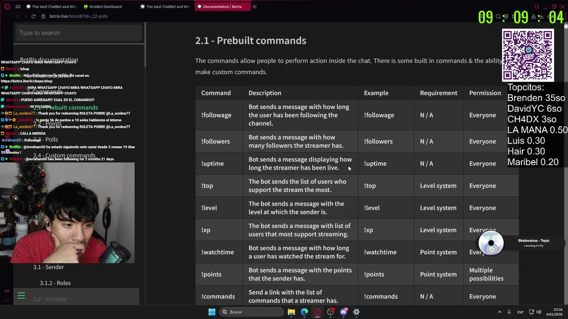Click the Description column header
This screenshot has width=568, height=319.
[x=265, y=93]
